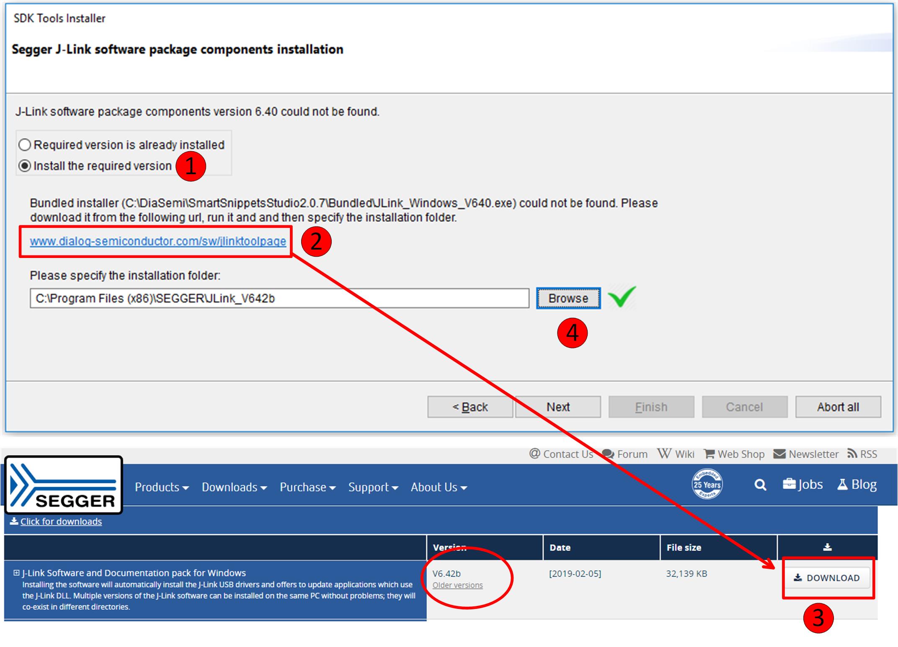The height and width of the screenshot is (647, 898).
Task: Click the Blog flask icon
Action: coord(842,484)
